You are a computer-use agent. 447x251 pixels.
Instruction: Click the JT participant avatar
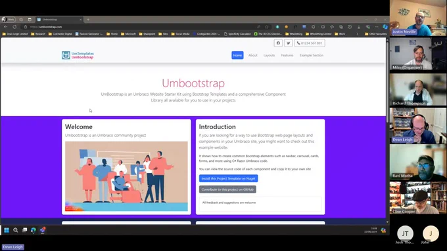[x=405, y=233]
